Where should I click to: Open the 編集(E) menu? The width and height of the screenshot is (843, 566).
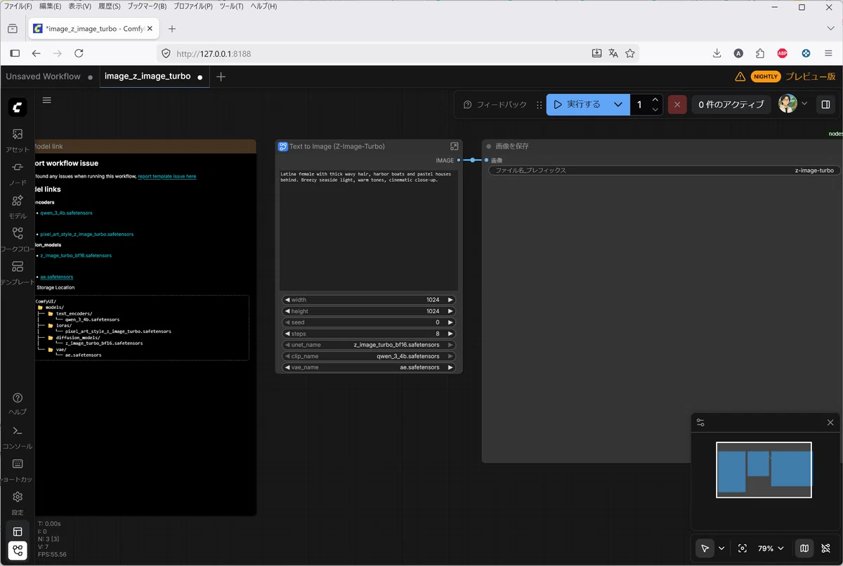click(51, 6)
